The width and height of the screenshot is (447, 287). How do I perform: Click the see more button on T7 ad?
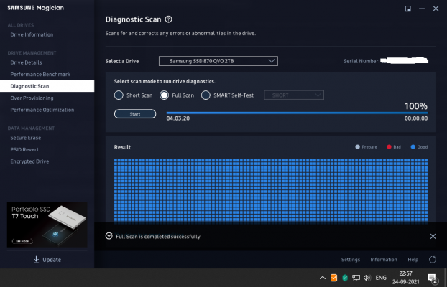coord(22,241)
